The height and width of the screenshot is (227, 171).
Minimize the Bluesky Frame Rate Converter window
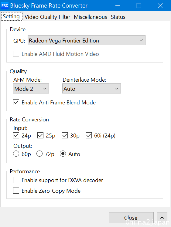pos(118,6)
